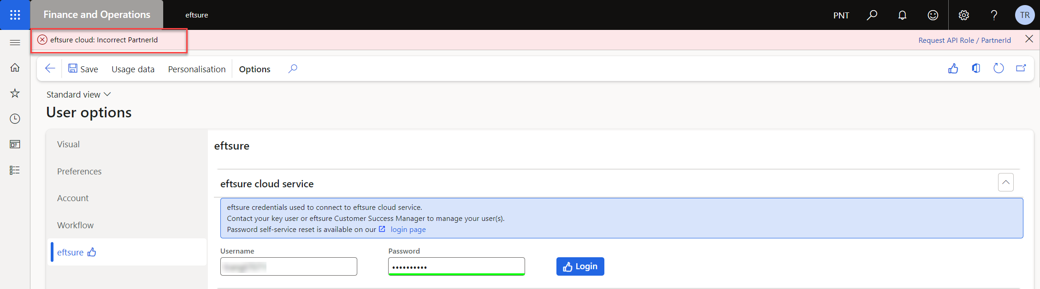
Task: Expand the navigation pane hamburger
Action: click(15, 42)
